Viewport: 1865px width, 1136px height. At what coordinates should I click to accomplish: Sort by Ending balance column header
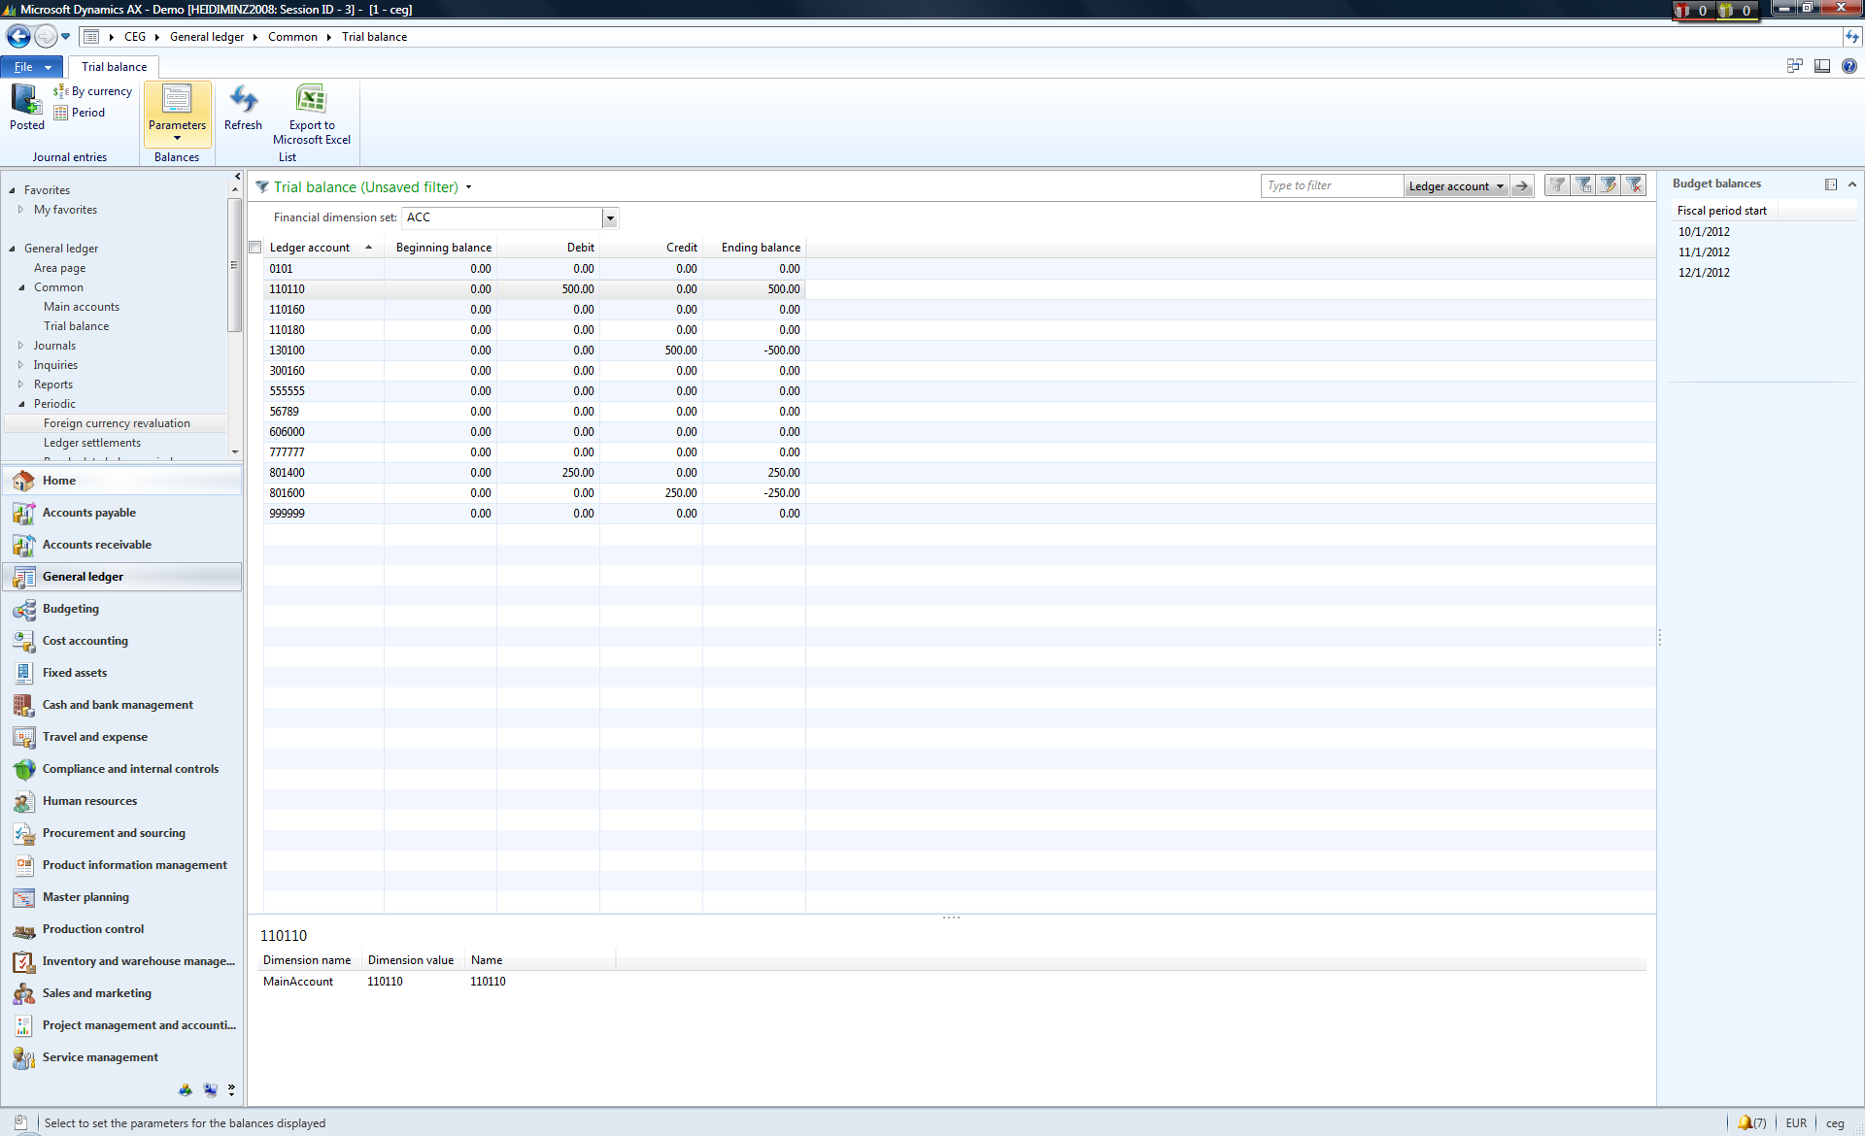pos(760,248)
